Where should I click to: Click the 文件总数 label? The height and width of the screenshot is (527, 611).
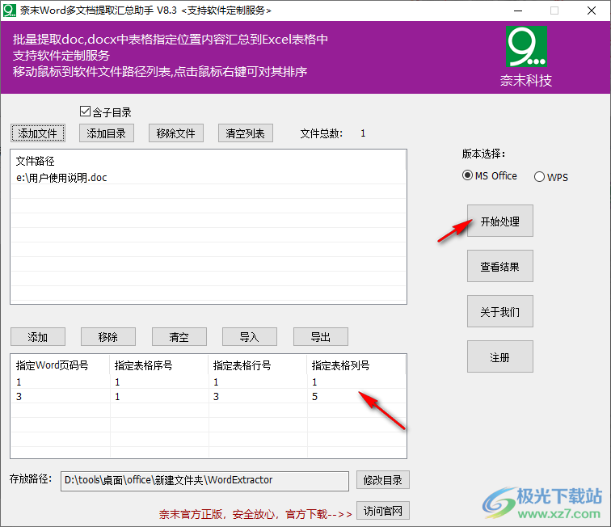click(322, 133)
